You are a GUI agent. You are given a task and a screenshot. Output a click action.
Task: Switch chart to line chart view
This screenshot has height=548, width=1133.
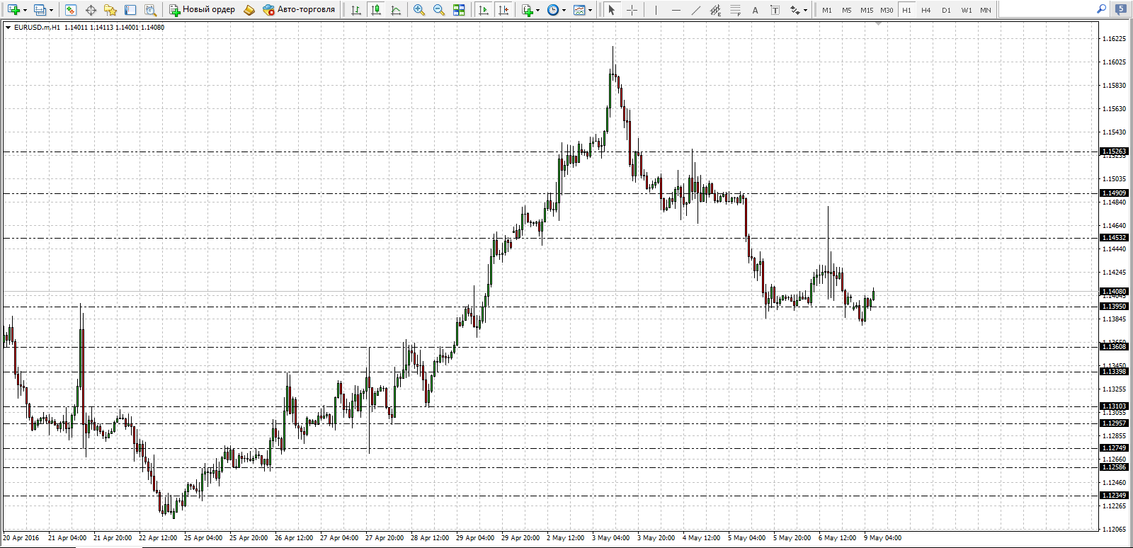pyautogui.click(x=396, y=10)
